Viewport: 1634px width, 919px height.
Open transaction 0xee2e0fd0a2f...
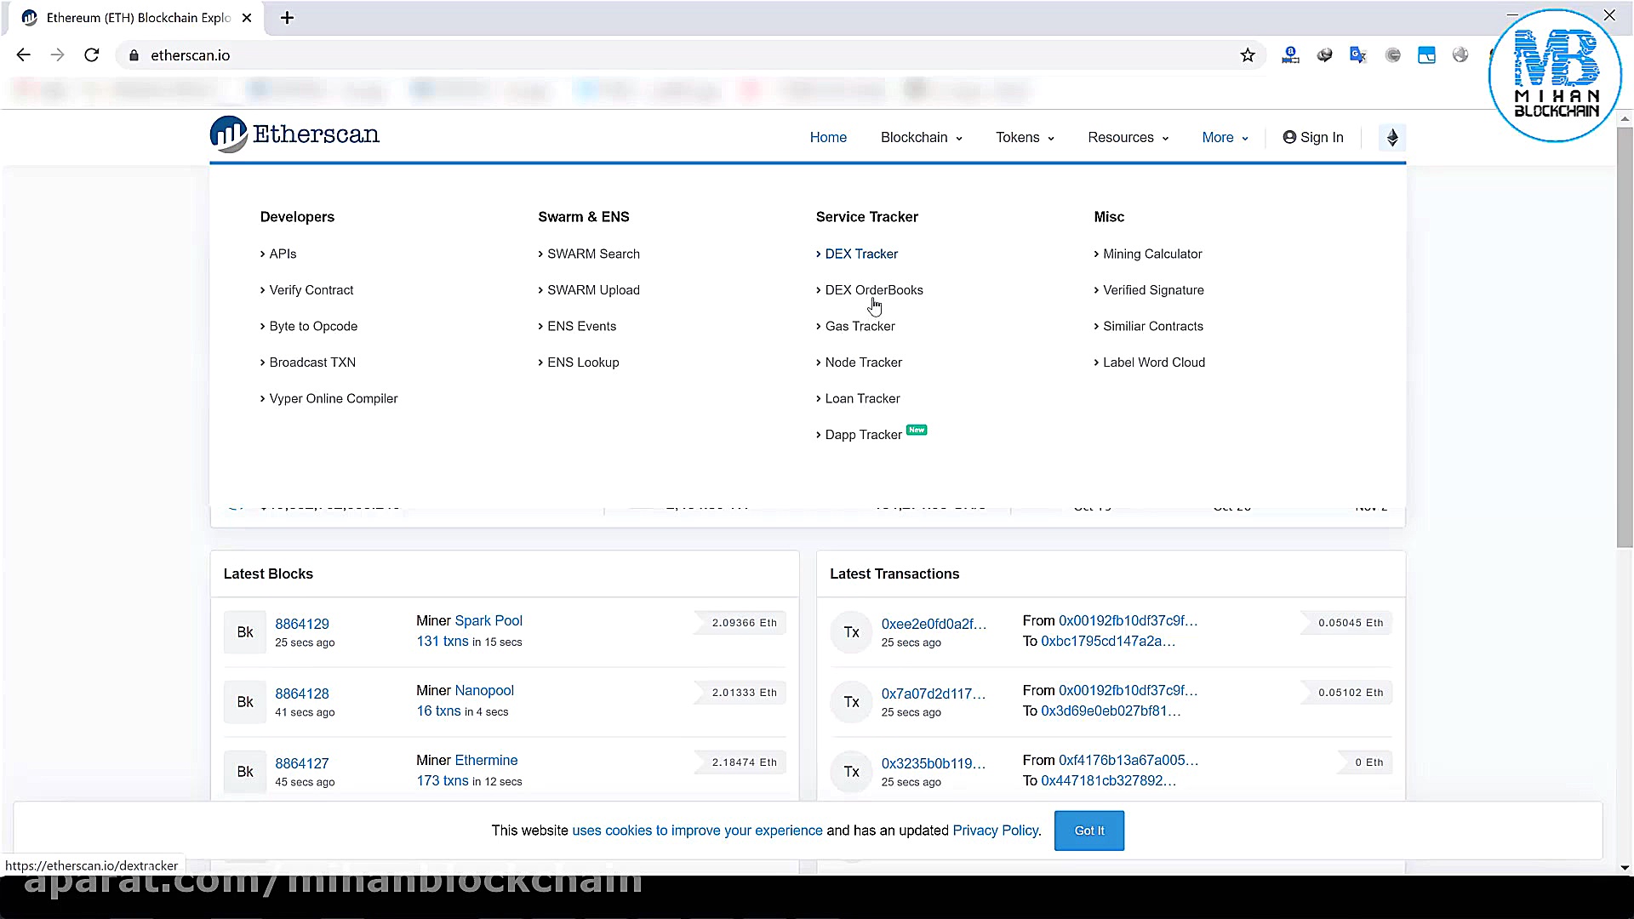pyautogui.click(x=934, y=624)
